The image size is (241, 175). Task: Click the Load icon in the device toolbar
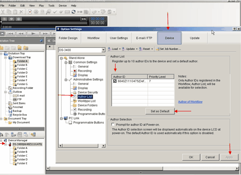tap(110, 49)
